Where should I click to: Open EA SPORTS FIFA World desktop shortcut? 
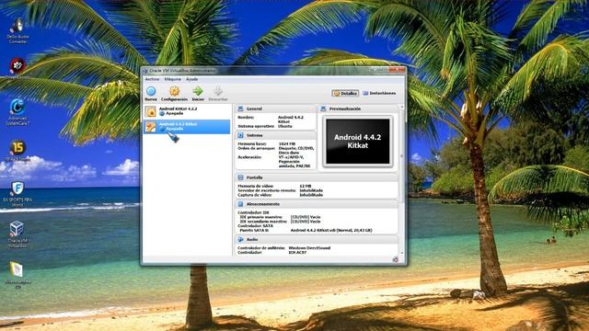tap(17, 194)
